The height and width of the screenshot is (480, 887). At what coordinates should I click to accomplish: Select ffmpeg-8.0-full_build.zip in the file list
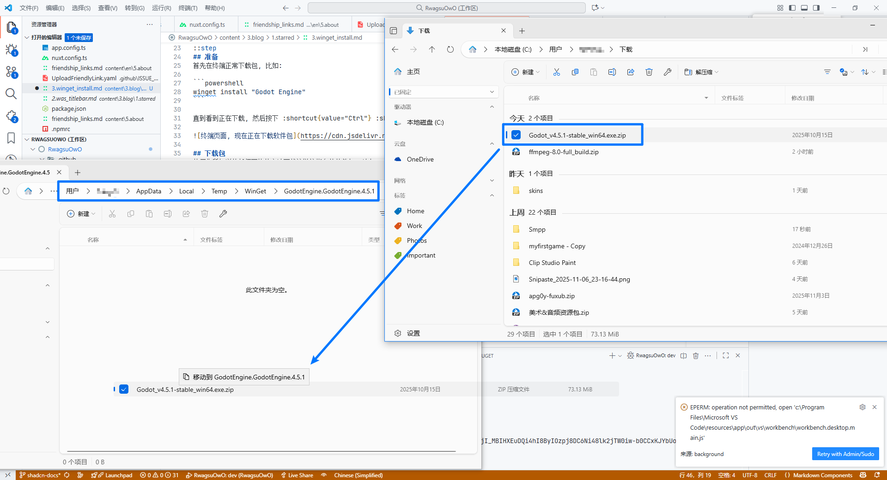pos(564,152)
